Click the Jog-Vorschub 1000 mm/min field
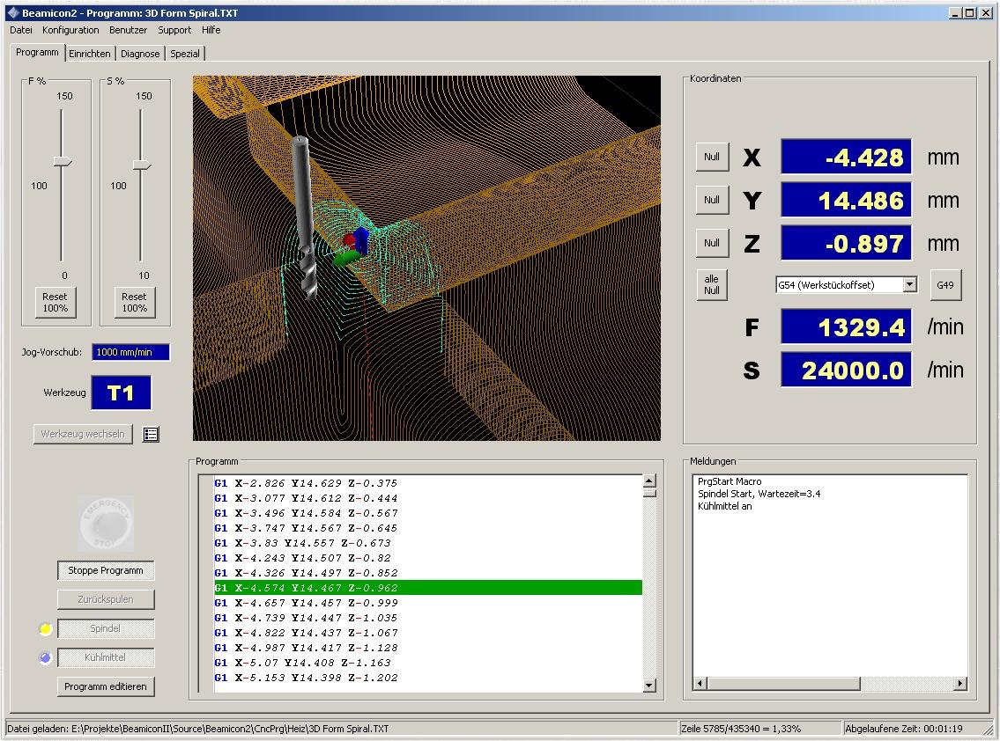 coord(130,352)
